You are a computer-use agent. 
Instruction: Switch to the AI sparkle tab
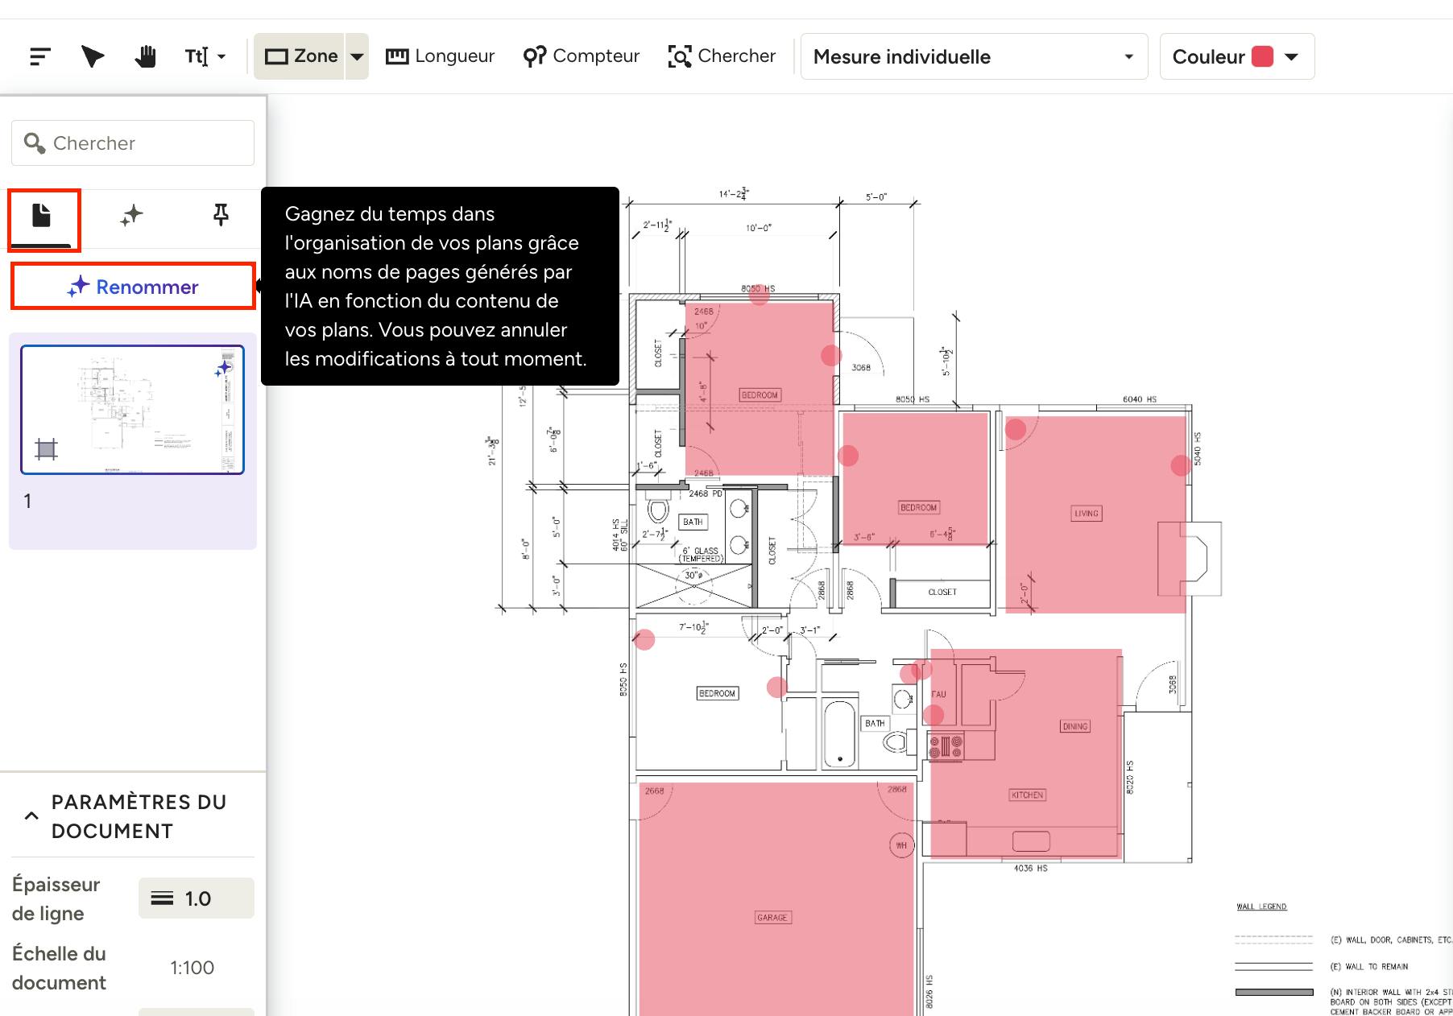pyautogui.click(x=131, y=216)
